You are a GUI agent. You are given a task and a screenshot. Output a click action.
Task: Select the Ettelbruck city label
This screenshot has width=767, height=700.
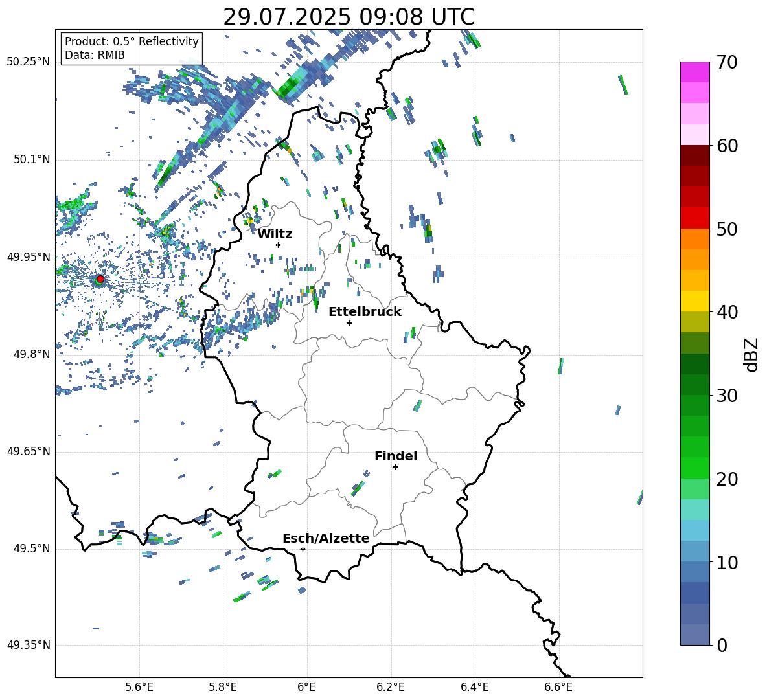[365, 311]
